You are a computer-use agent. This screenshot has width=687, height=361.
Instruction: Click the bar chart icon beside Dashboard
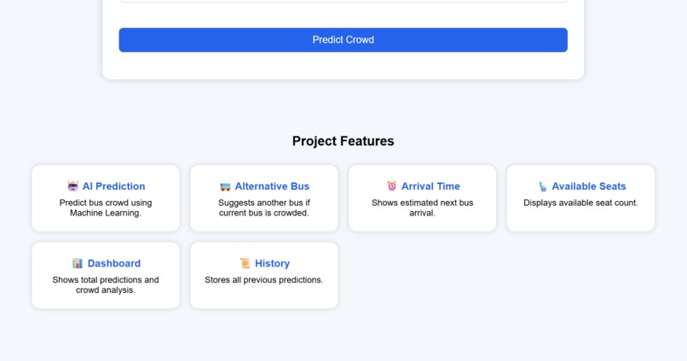tap(78, 263)
